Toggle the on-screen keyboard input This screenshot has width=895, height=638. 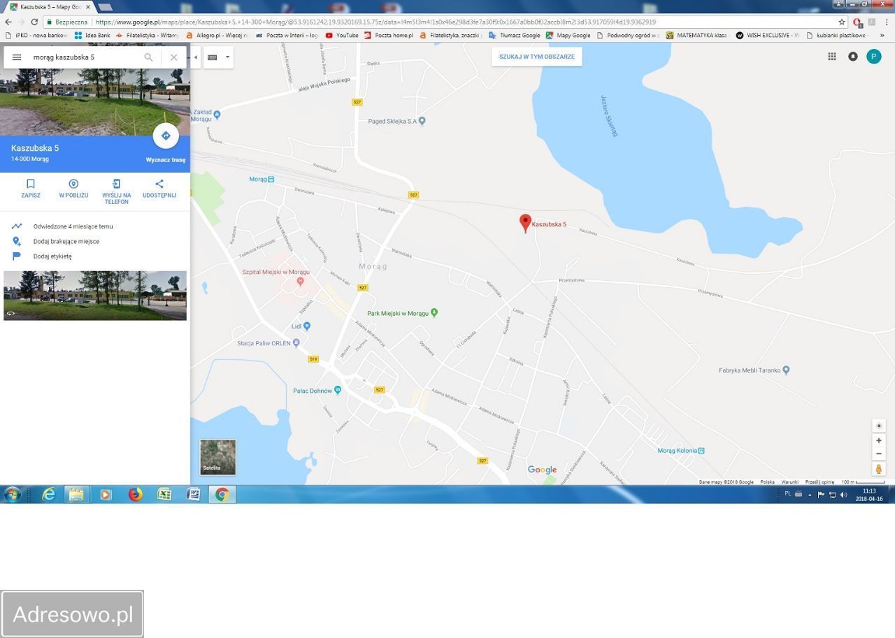[x=213, y=57]
